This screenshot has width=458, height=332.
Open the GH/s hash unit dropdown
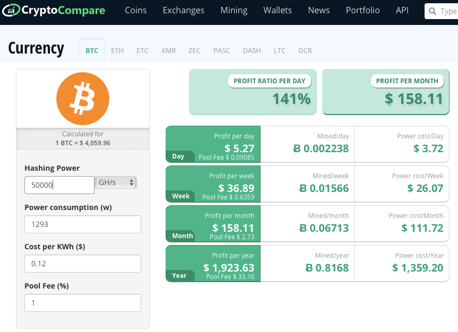116,182
